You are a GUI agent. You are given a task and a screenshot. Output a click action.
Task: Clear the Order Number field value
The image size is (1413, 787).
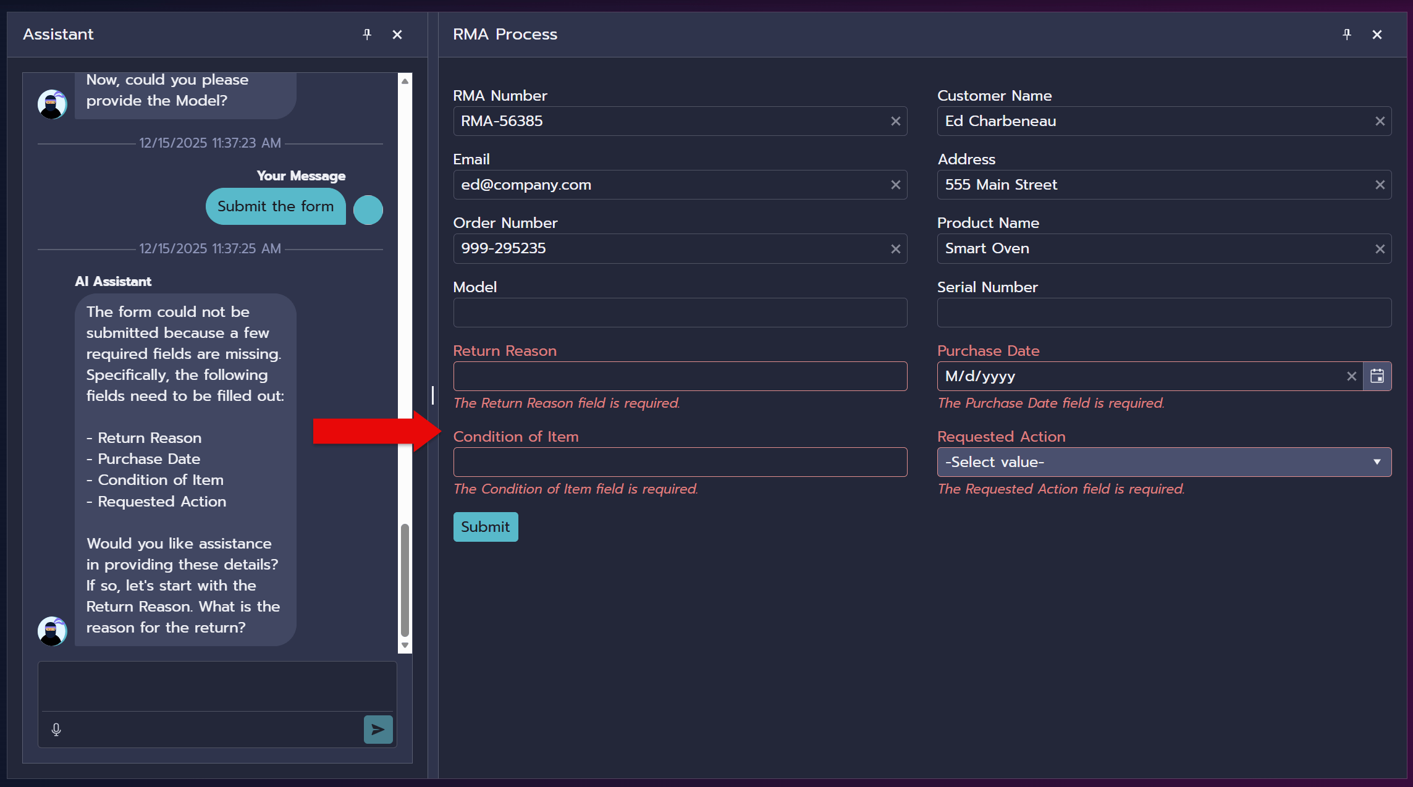point(895,248)
